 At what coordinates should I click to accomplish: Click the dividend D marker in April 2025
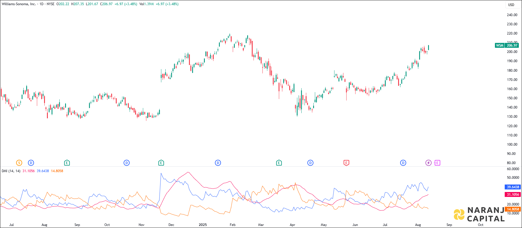coord(310,163)
